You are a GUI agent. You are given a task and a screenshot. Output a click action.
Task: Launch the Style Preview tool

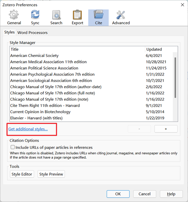tap(51, 174)
